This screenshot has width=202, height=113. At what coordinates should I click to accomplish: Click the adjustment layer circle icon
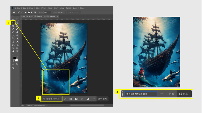88,99
